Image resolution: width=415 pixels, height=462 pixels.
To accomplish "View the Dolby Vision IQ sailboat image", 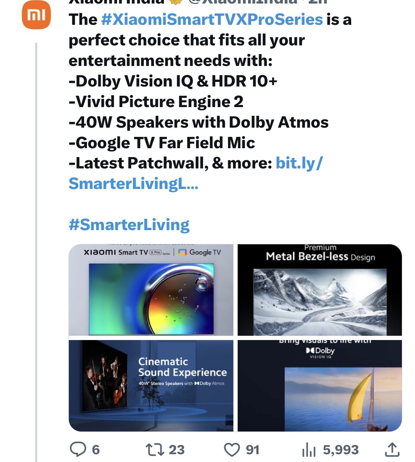I will click(x=320, y=385).
